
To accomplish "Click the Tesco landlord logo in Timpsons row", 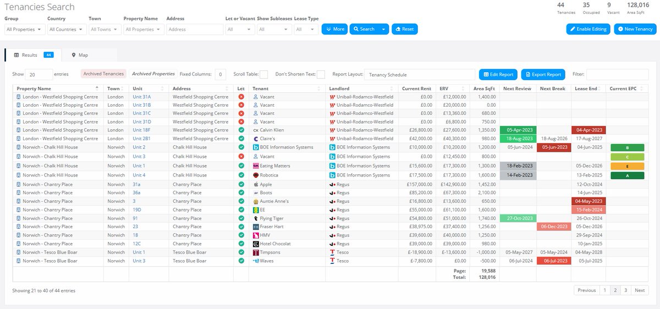I will click(x=332, y=252).
